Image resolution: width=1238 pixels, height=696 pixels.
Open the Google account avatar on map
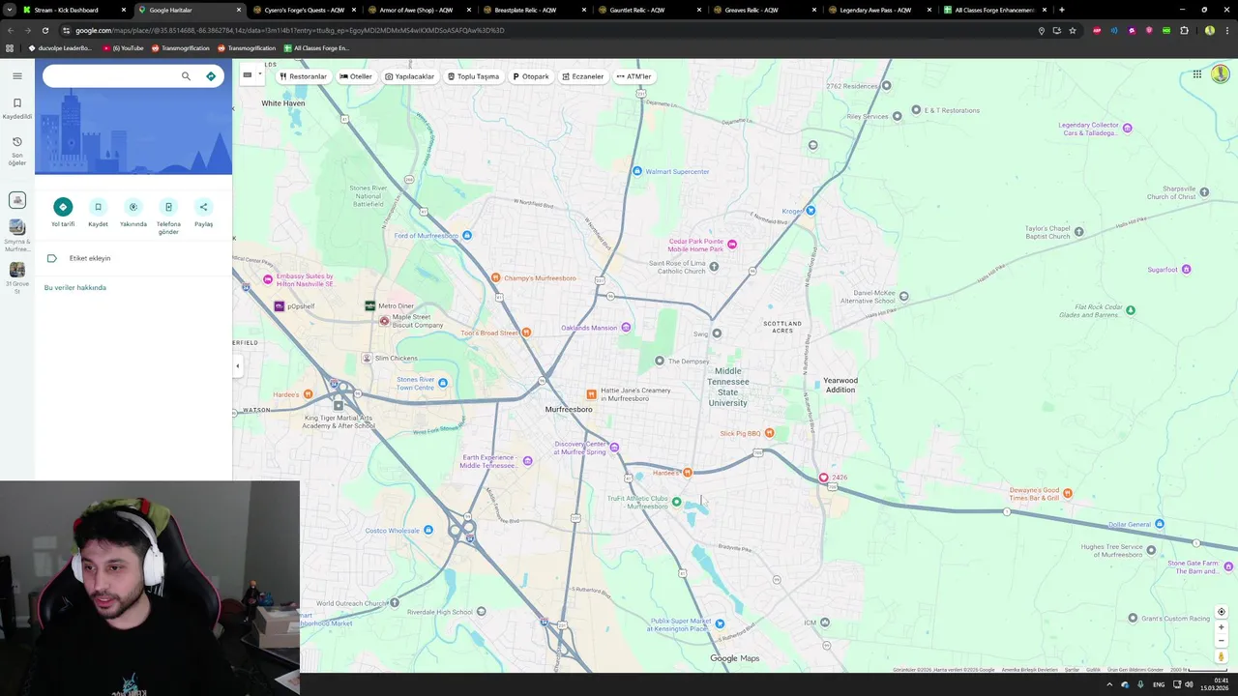click(x=1220, y=74)
